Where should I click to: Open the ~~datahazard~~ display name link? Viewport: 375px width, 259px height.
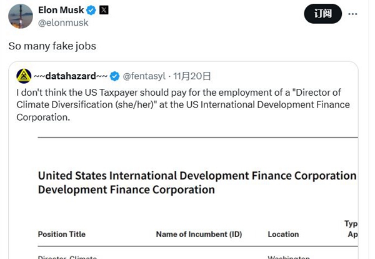71,76
